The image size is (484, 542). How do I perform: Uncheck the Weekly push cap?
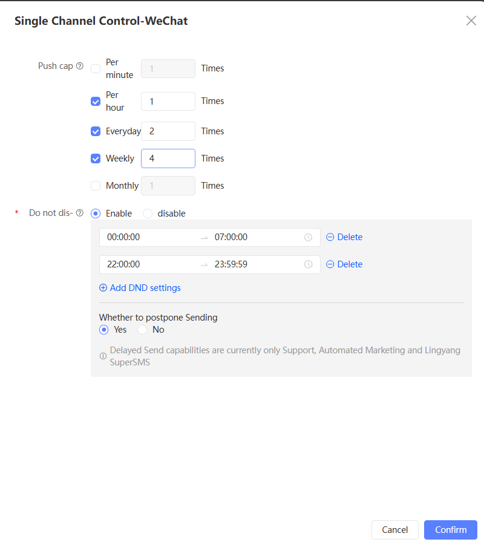point(96,158)
